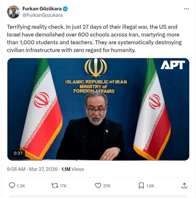Click the reply speech bubble icon
196x198 pixels.
12,186
